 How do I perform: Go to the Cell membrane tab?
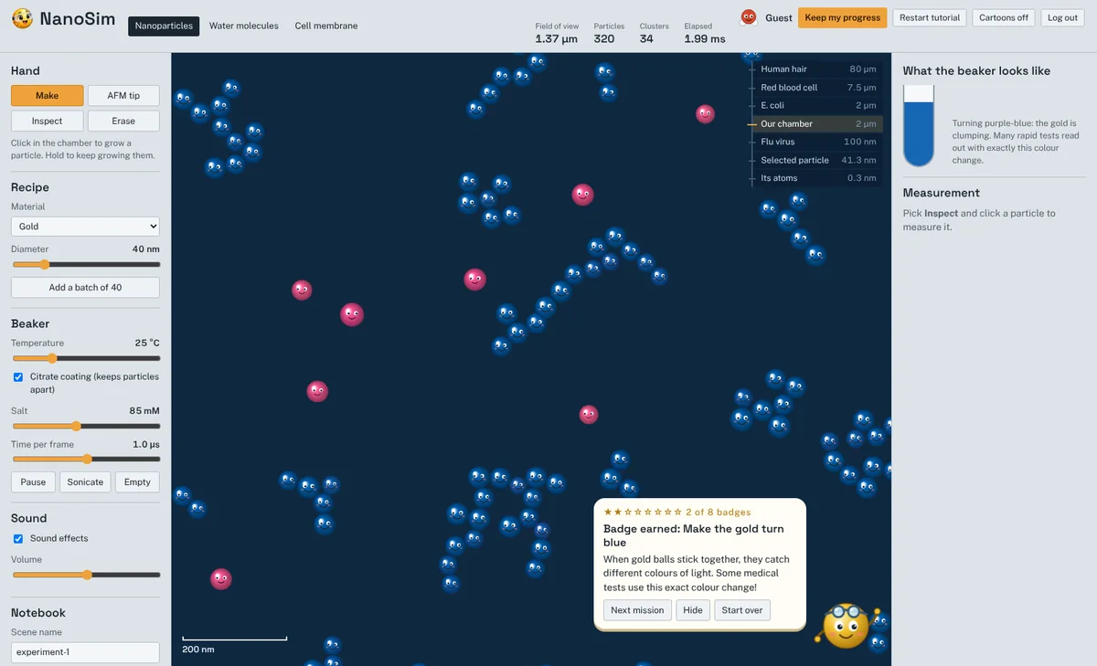[x=326, y=26]
